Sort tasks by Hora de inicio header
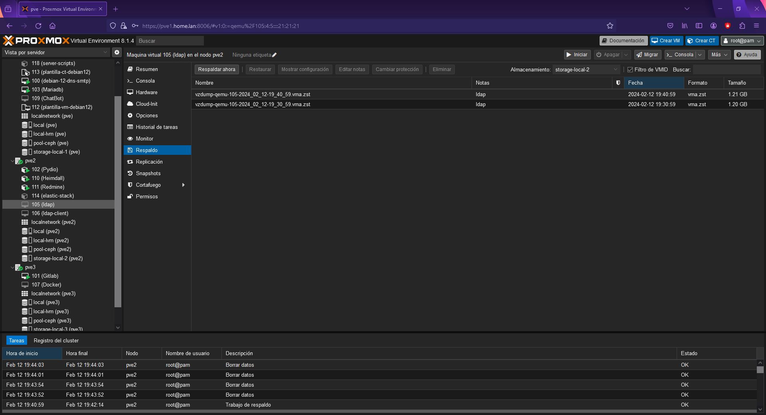 [x=32, y=353]
